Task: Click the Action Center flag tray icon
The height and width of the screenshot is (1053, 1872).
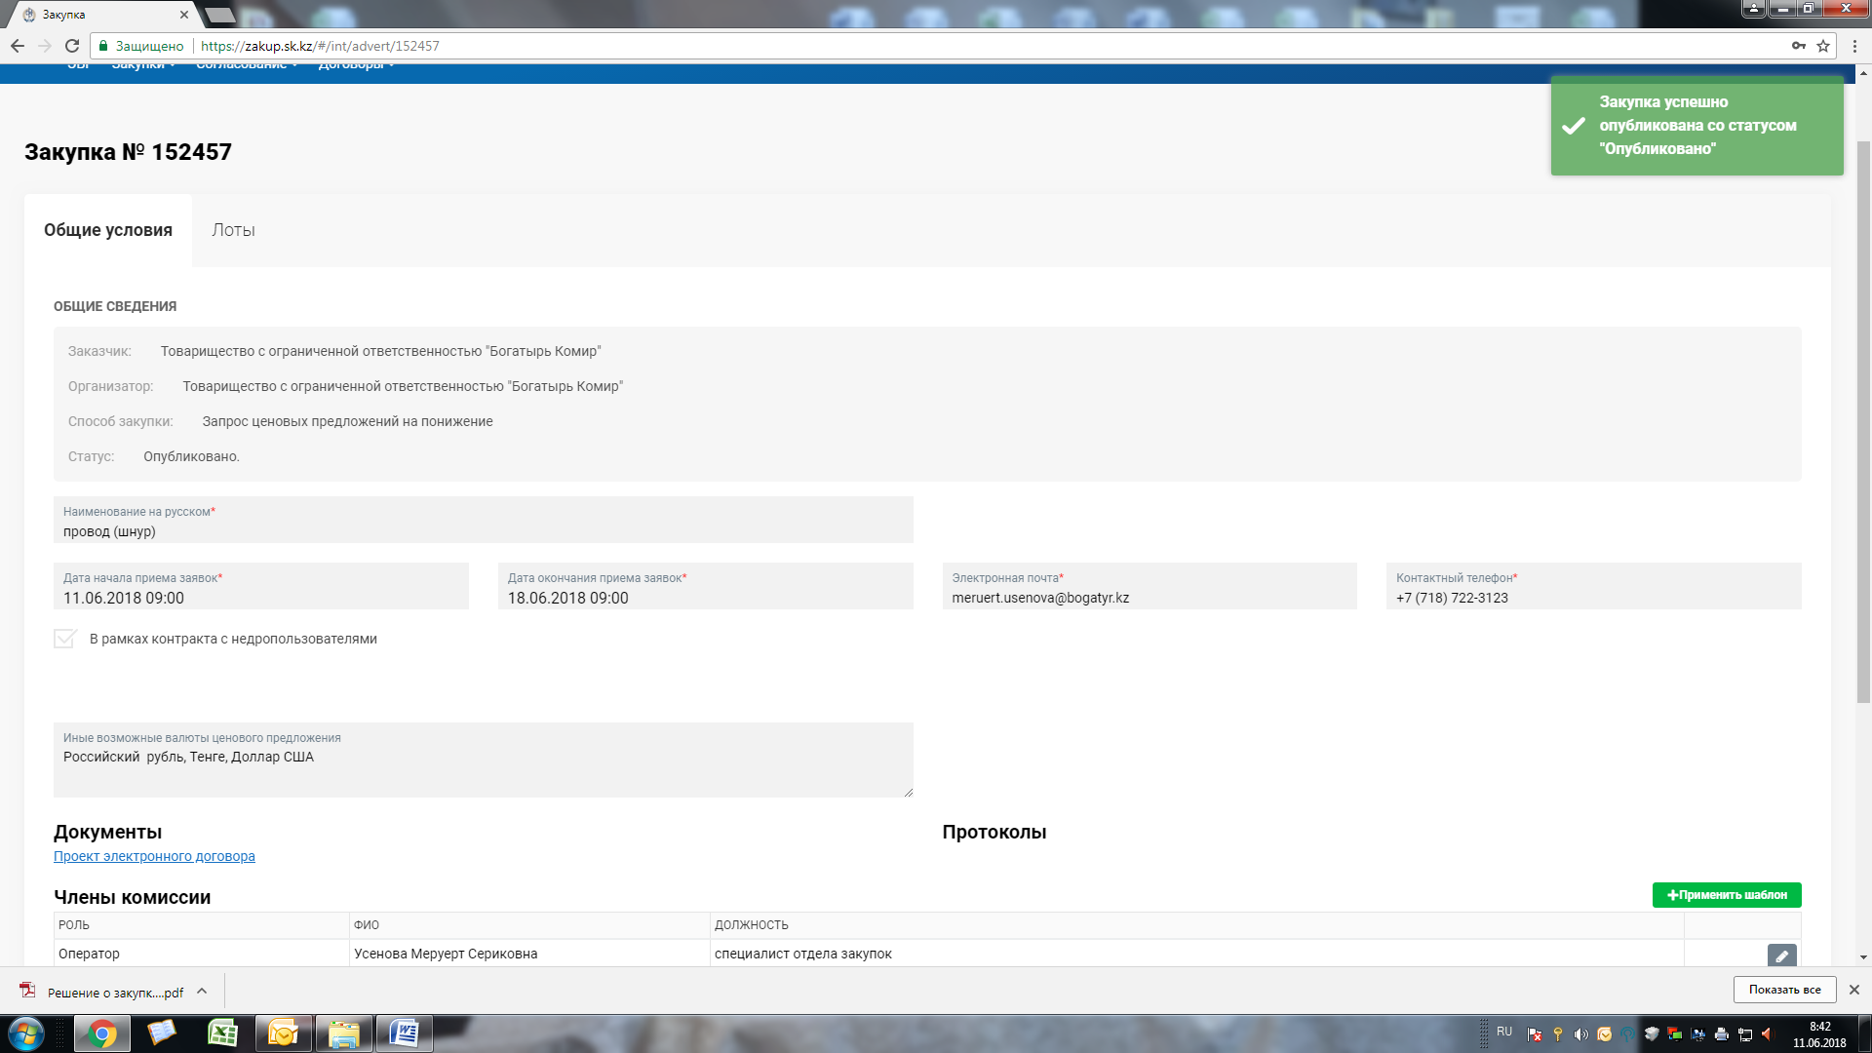Action: [1535, 1034]
